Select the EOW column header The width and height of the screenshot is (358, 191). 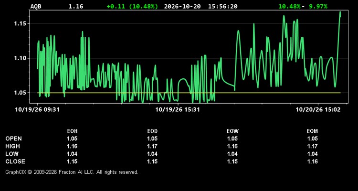point(232,131)
